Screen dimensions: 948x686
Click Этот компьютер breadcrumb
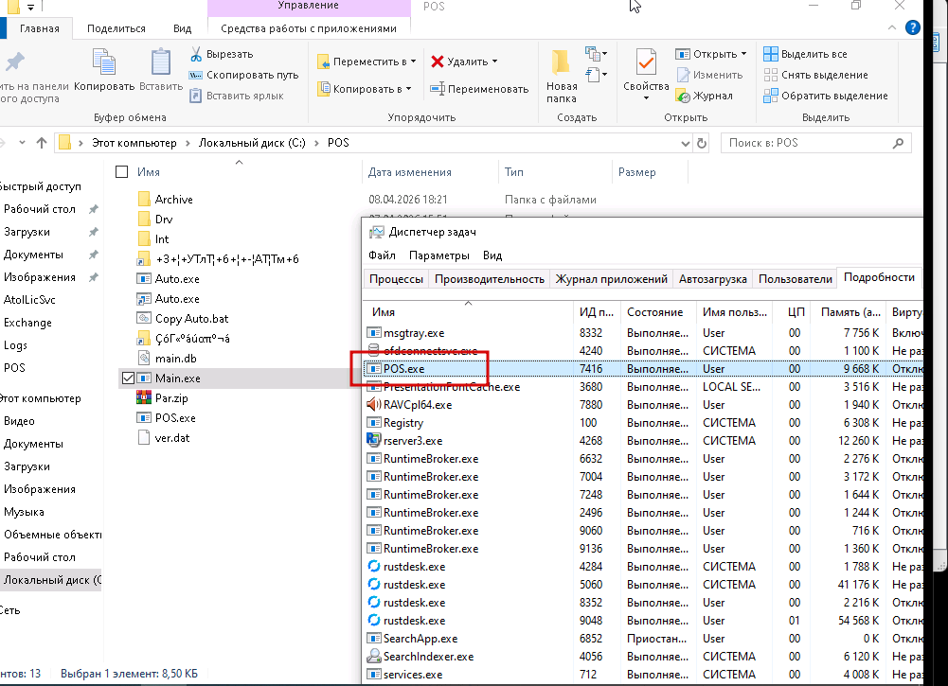[134, 143]
